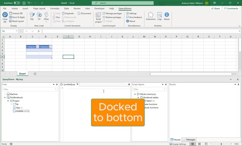Image resolution: width=242 pixels, height=146 pixels.
Task: Click the Code panel filter field
Action: [30, 89]
